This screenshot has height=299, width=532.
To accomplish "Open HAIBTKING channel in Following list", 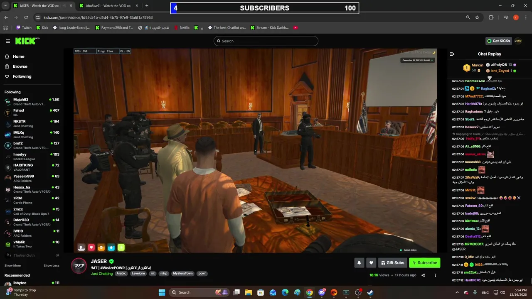I will pos(32,167).
